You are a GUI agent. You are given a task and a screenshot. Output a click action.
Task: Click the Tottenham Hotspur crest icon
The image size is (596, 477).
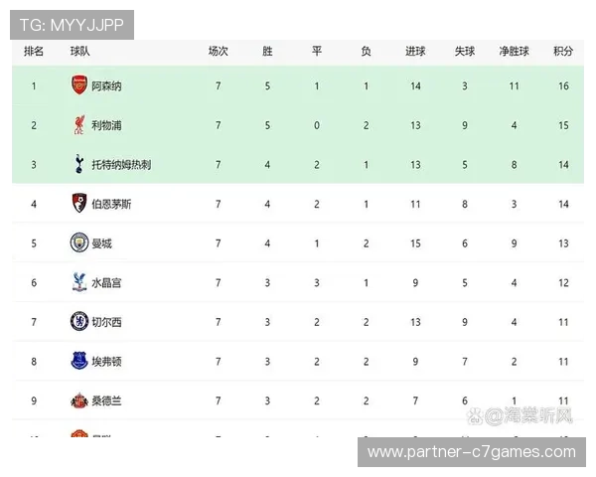click(x=79, y=164)
